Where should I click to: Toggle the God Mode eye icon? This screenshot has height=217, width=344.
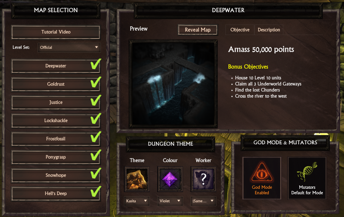point(262,172)
